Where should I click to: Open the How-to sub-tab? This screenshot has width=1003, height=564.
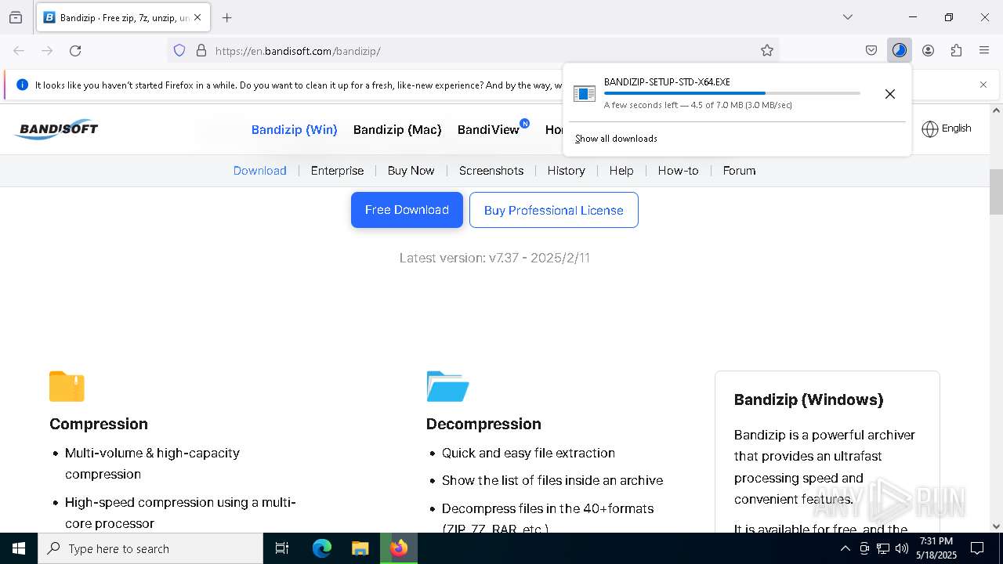pyautogui.click(x=678, y=171)
